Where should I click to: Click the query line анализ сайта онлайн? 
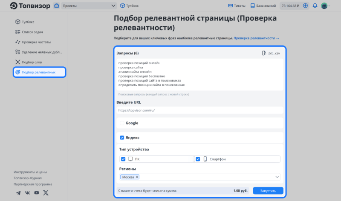coord(135,71)
